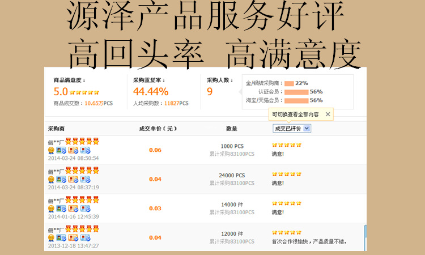Click the quantity 14000 件
Screen dimensions: 425x255
pos(232,205)
